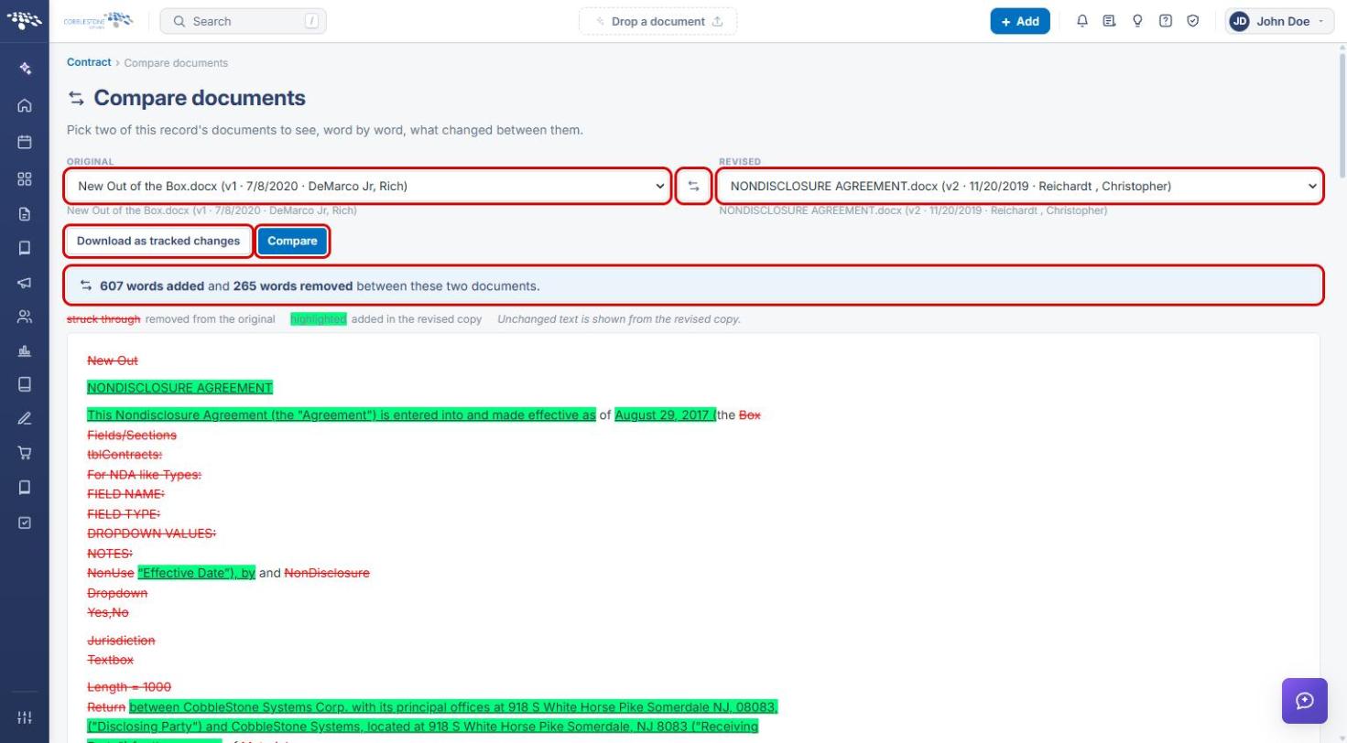Open the document file icon in sidebar
Viewport: 1347px width, 743px height.
click(x=25, y=214)
